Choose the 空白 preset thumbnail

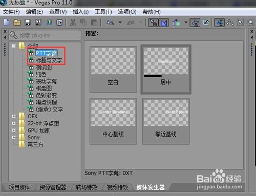coord(113,69)
